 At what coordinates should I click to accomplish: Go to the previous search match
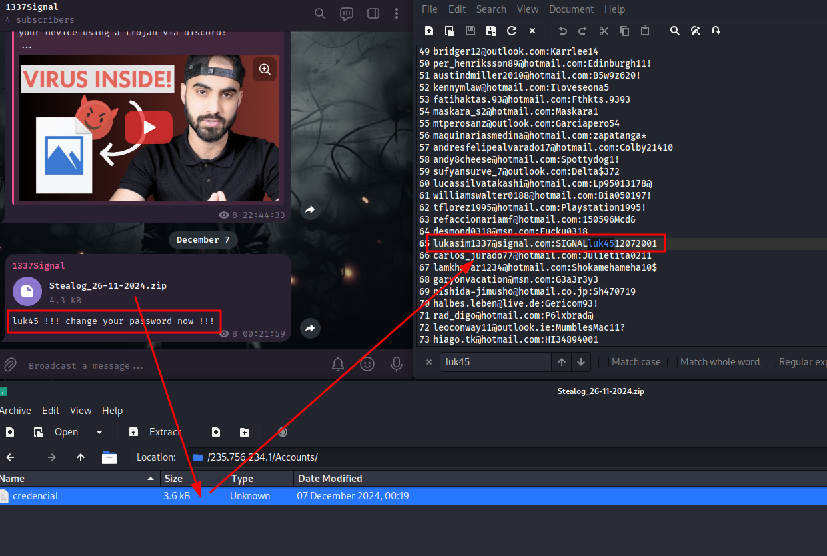[x=562, y=362]
